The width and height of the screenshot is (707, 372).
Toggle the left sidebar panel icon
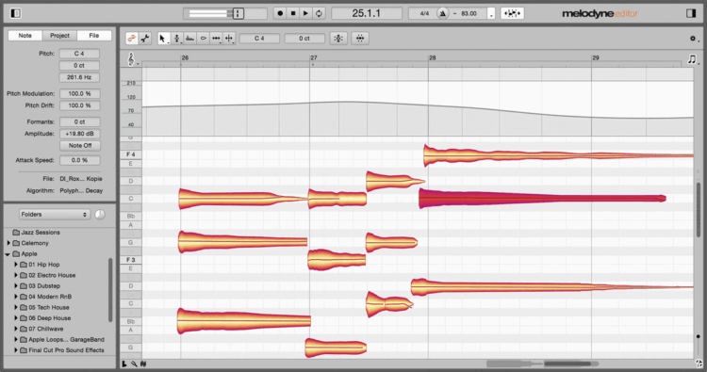(x=16, y=13)
